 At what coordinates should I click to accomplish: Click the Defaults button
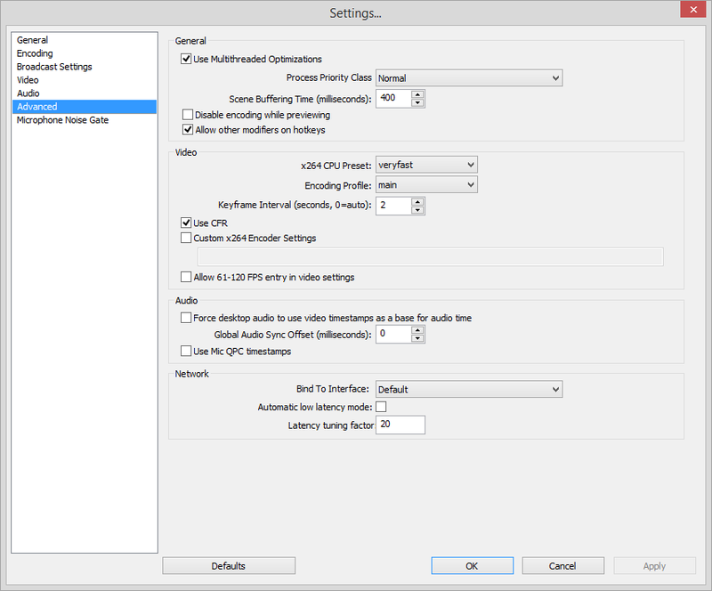(229, 566)
